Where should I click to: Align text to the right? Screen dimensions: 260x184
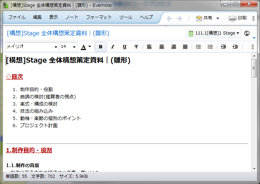[x=173, y=47]
